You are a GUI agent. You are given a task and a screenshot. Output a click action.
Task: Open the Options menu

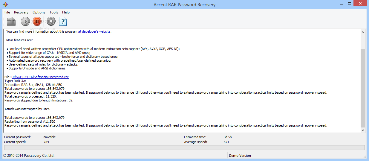(39, 12)
